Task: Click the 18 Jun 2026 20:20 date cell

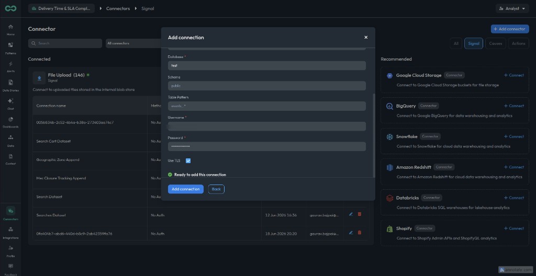Action: [x=281, y=234]
